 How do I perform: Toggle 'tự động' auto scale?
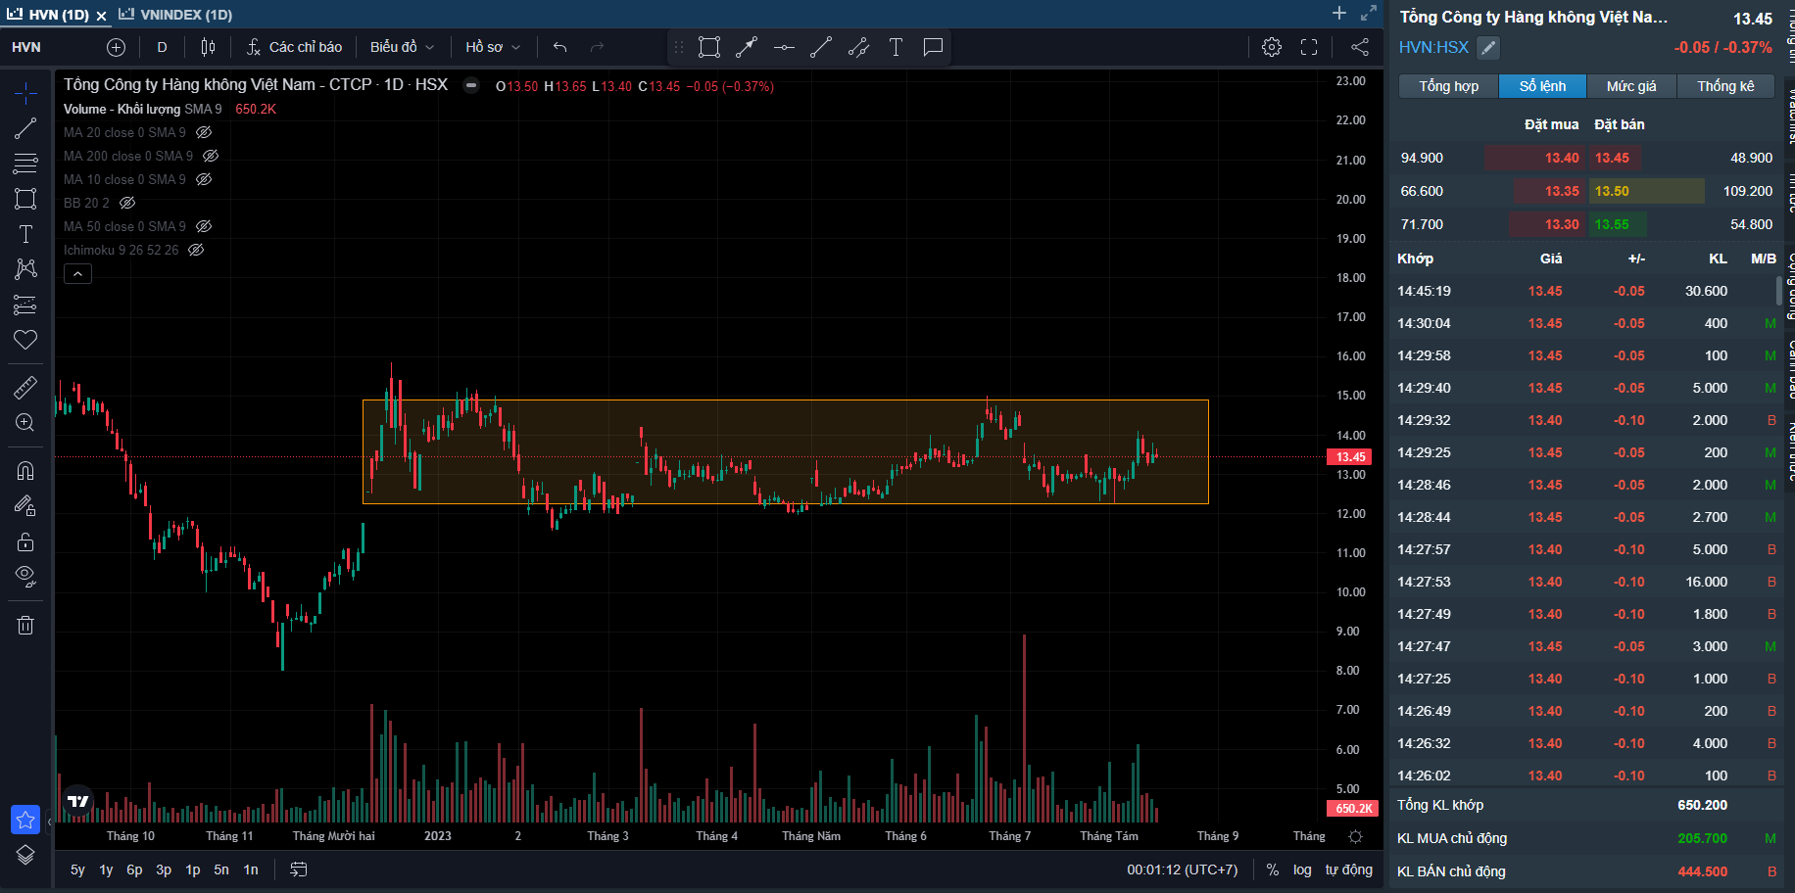pyautogui.click(x=1349, y=869)
